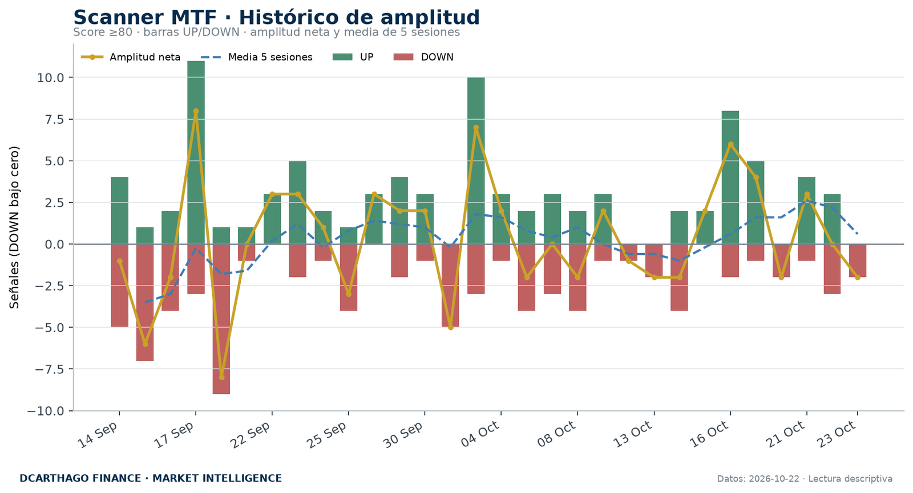This screenshot has width=913, height=493.
Task: Click the net amplitude peak point at 17 Sep
Action: tap(196, 111)
